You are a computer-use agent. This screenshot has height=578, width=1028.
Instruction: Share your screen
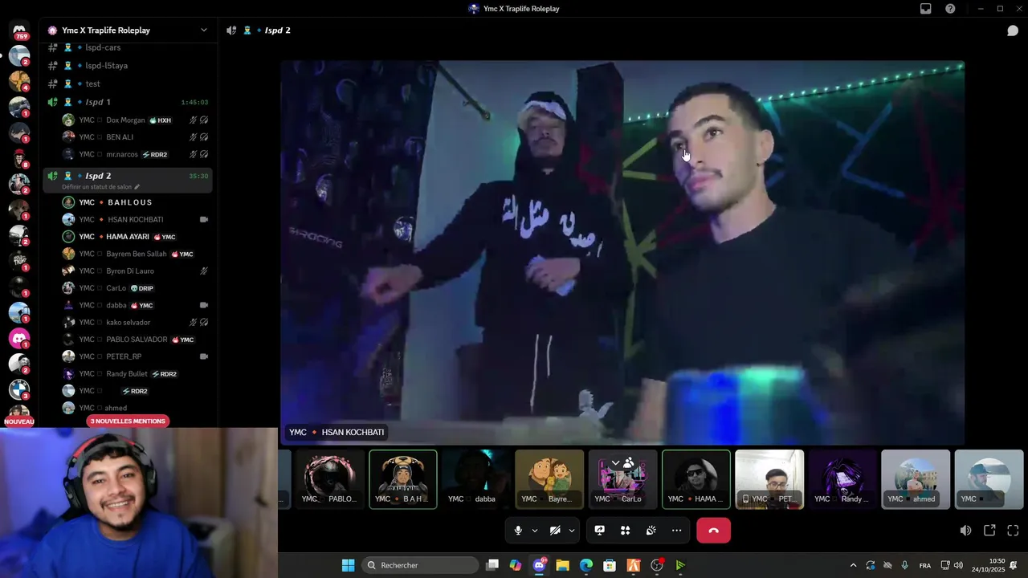599,531
